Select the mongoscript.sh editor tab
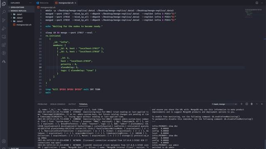The width and height of the screenshot is (266, 149). (x=66, y=3)
